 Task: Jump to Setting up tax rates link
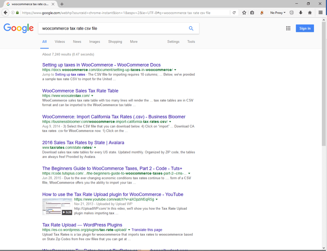[x=70, y=74]
